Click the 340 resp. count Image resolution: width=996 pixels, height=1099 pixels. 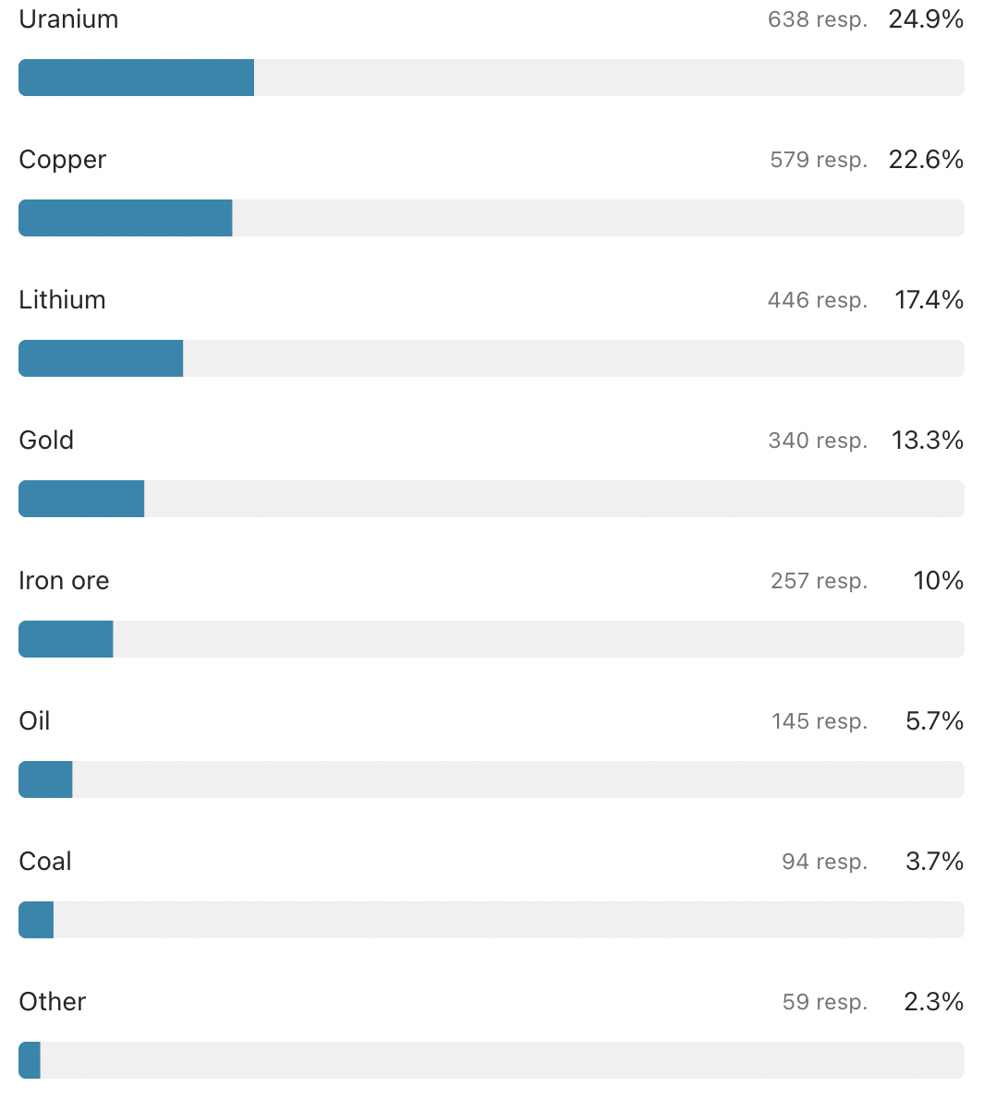818,441
